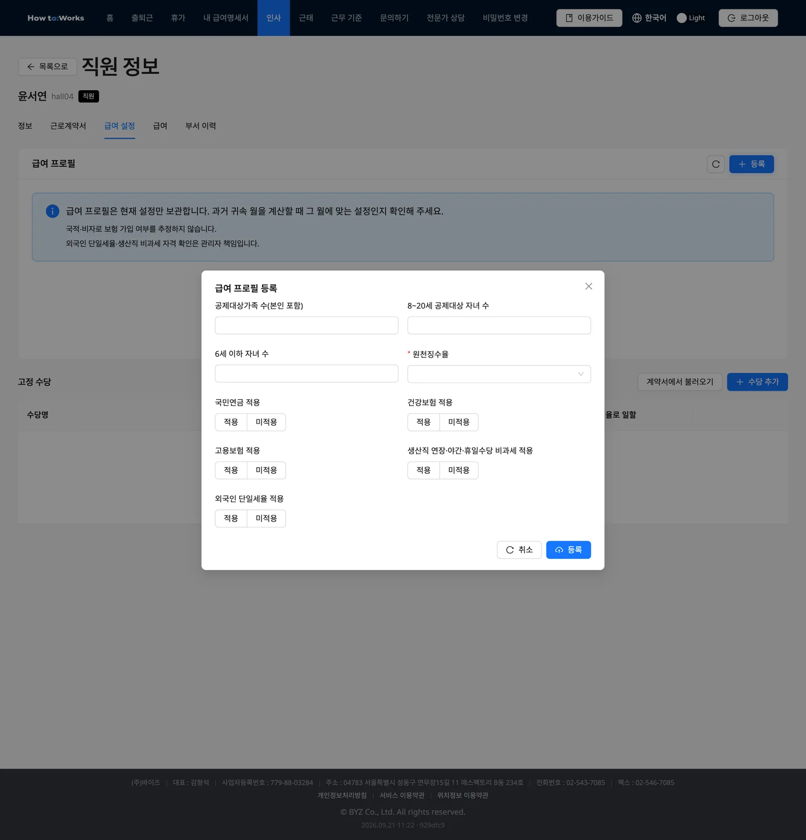
Task: Open the 출퇴근 menu
Action: tap(142, 18)
